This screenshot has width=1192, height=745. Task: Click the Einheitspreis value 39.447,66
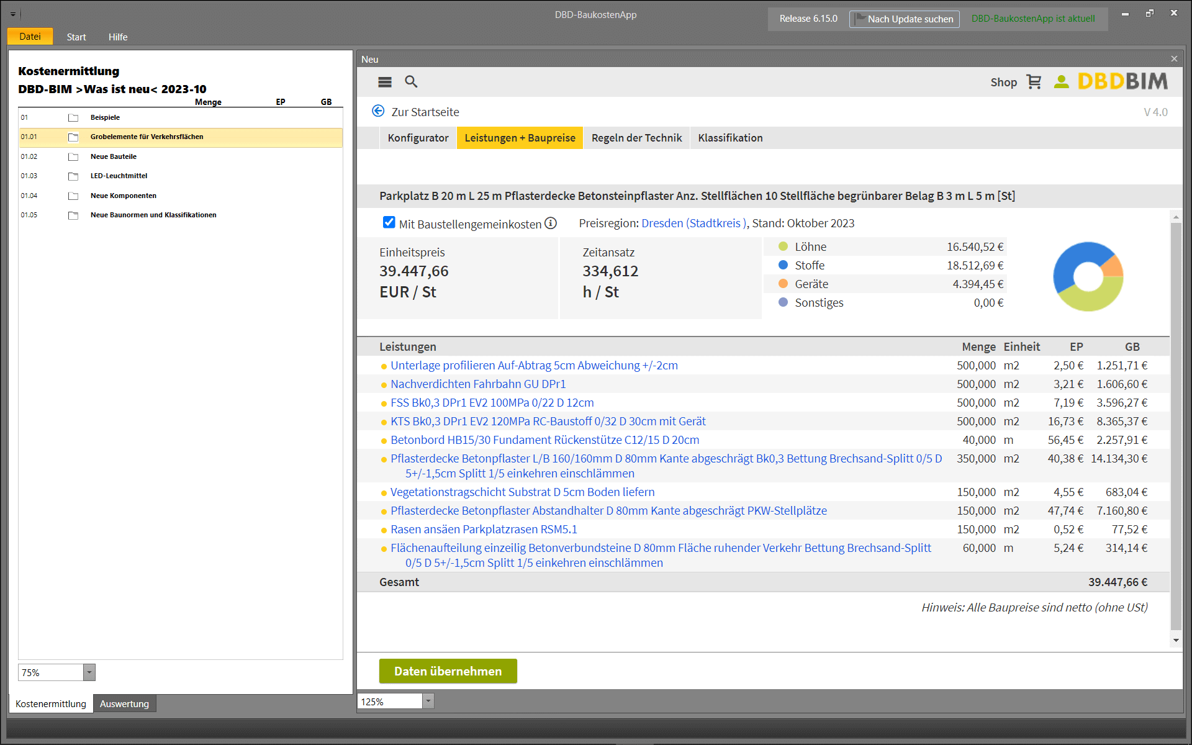click(414, 271)
